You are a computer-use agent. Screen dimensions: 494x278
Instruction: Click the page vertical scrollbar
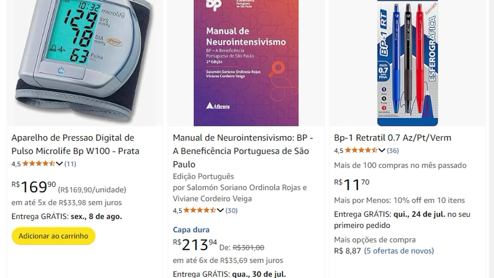[491, 139]
